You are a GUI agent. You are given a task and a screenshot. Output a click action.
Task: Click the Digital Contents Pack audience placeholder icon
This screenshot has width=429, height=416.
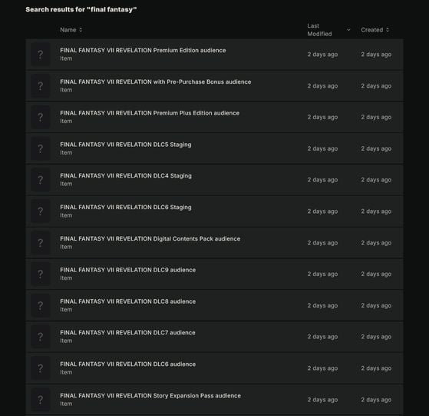coord(40,243)
